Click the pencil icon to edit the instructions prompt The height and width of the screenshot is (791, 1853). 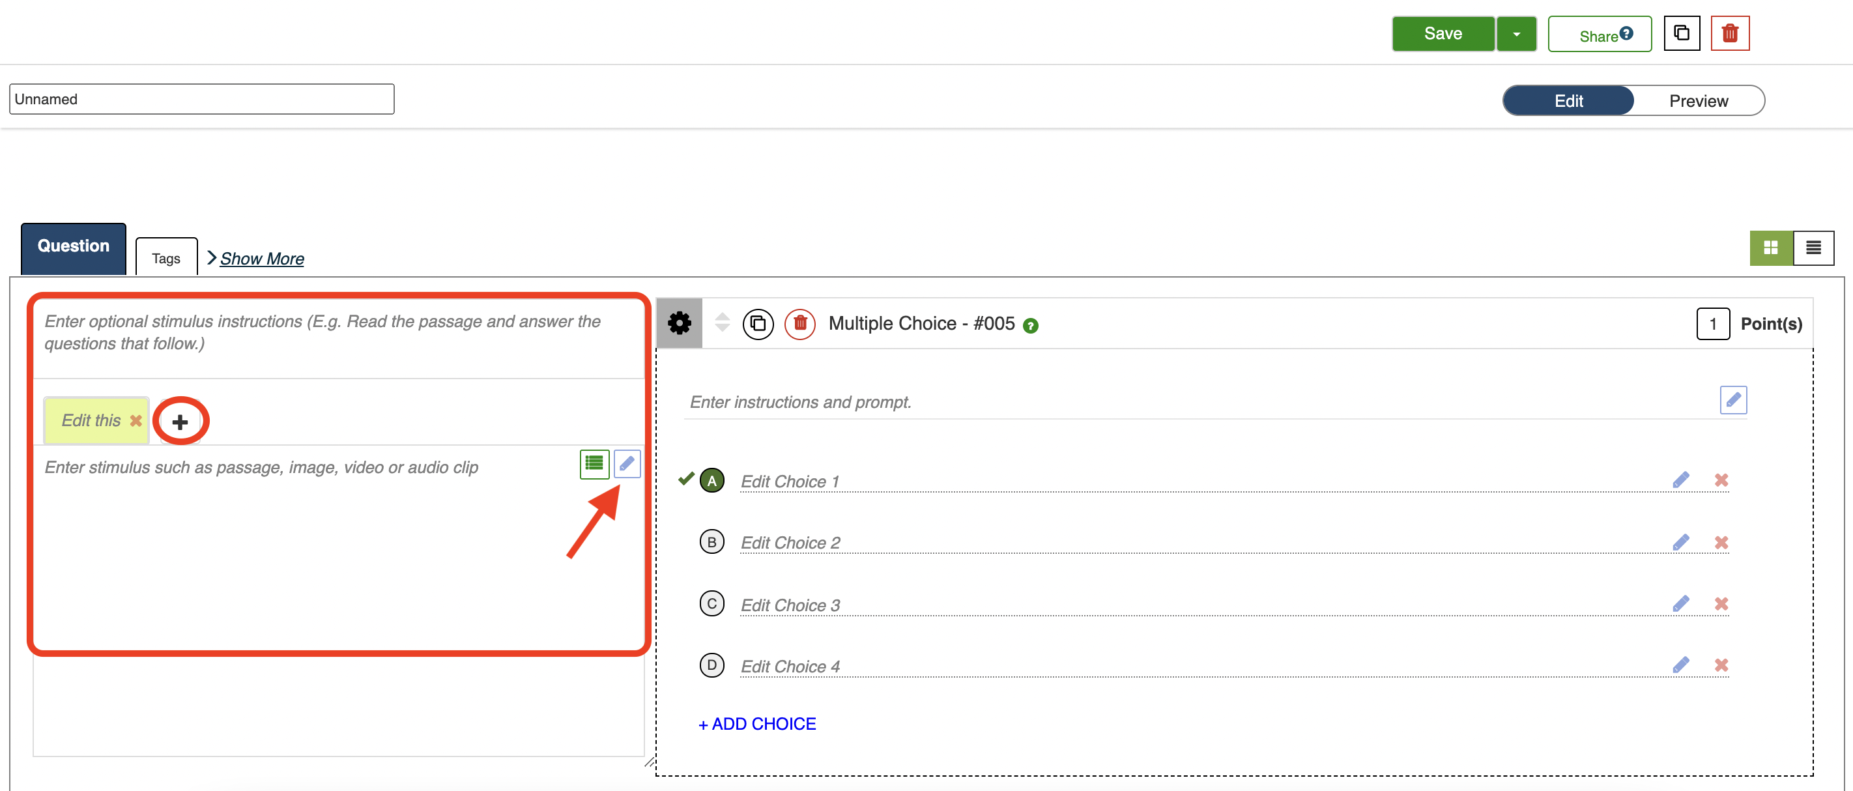coord(1732,400)
